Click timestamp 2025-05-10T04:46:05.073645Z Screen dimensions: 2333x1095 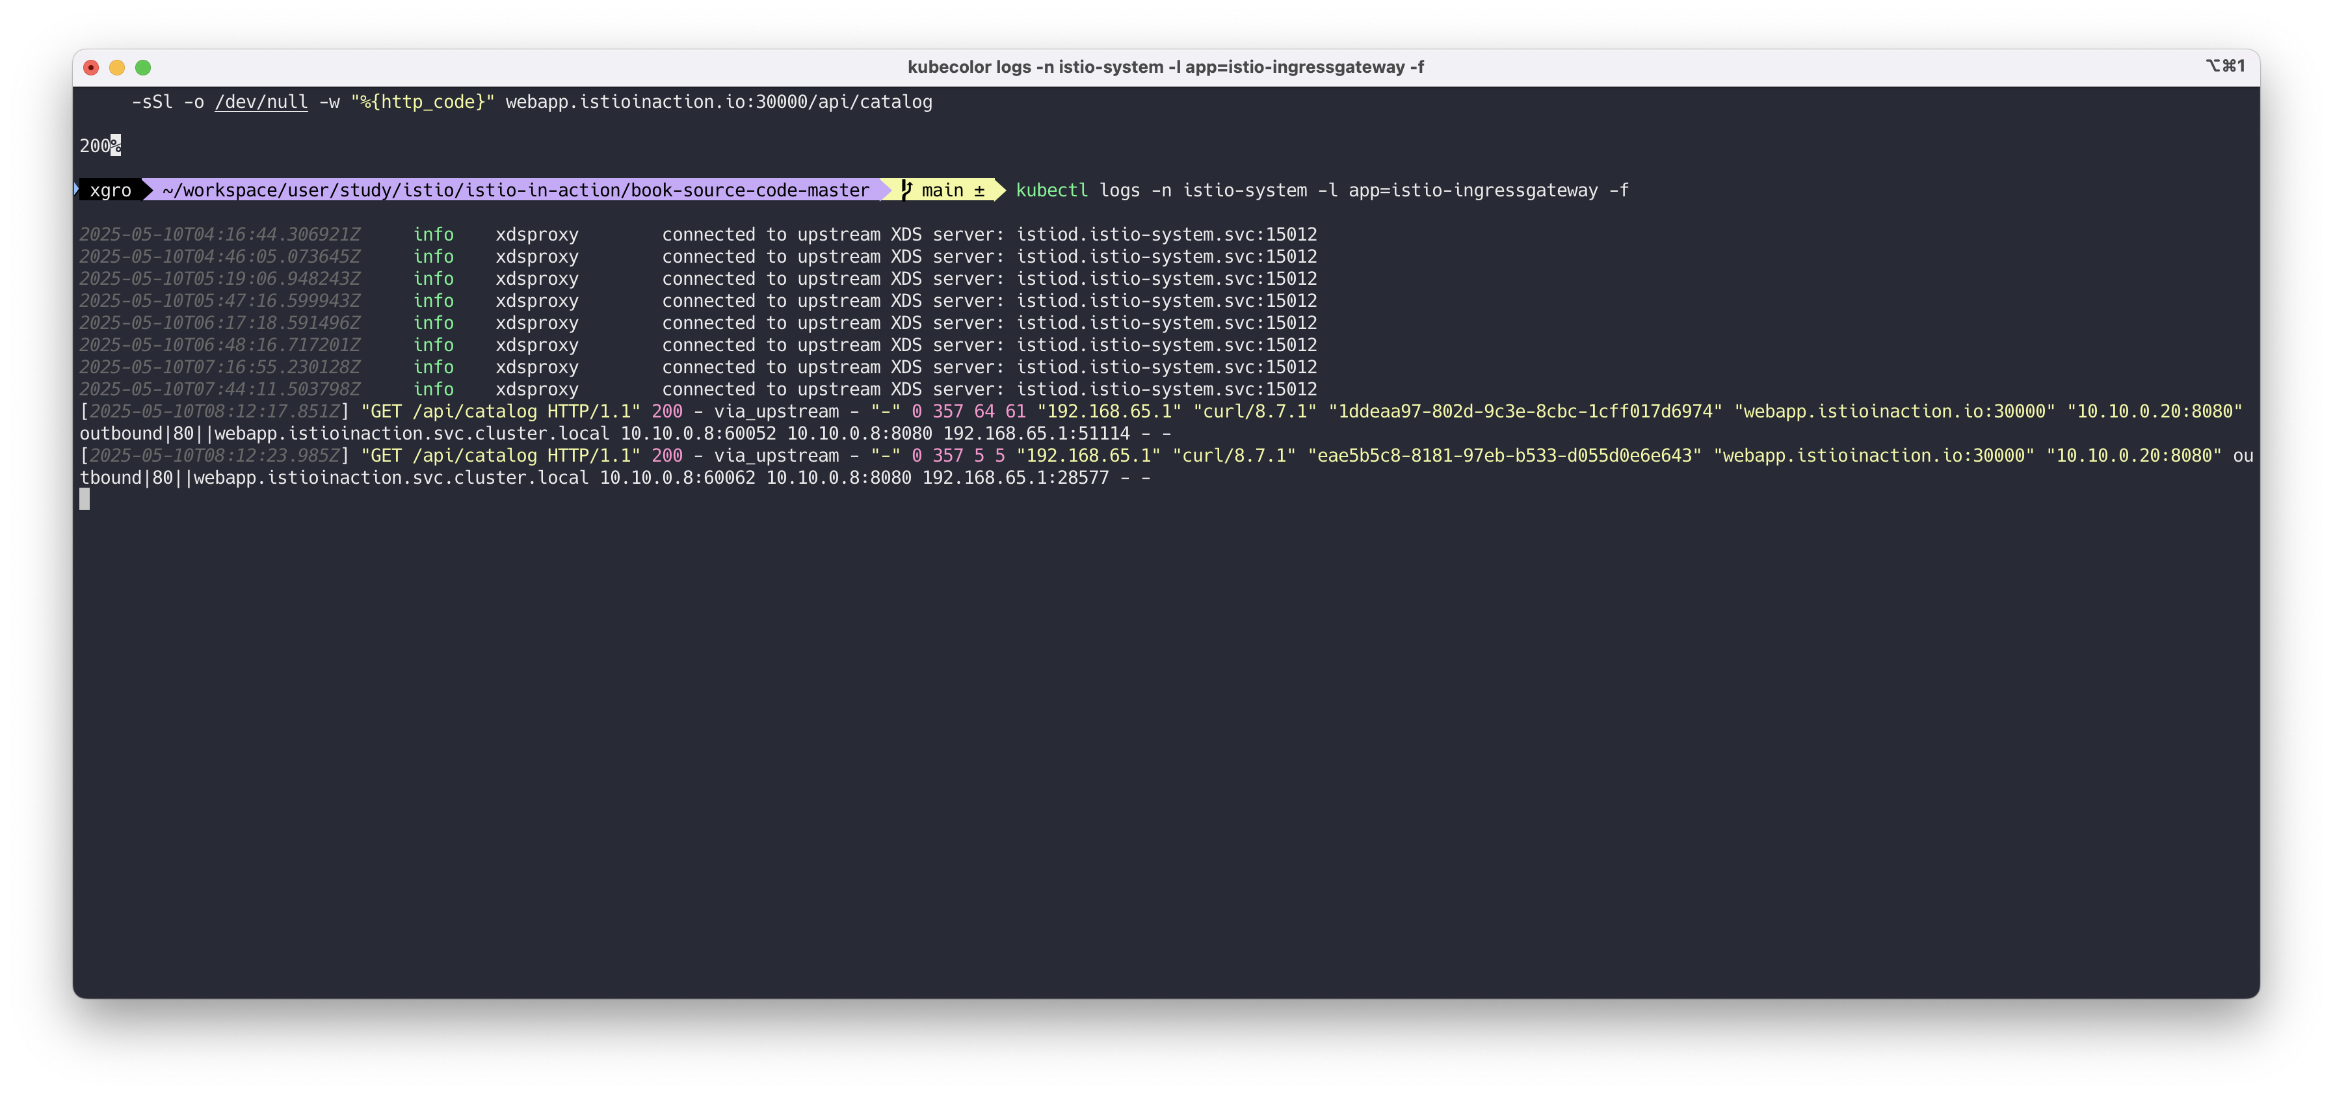[x=220, y=256]
